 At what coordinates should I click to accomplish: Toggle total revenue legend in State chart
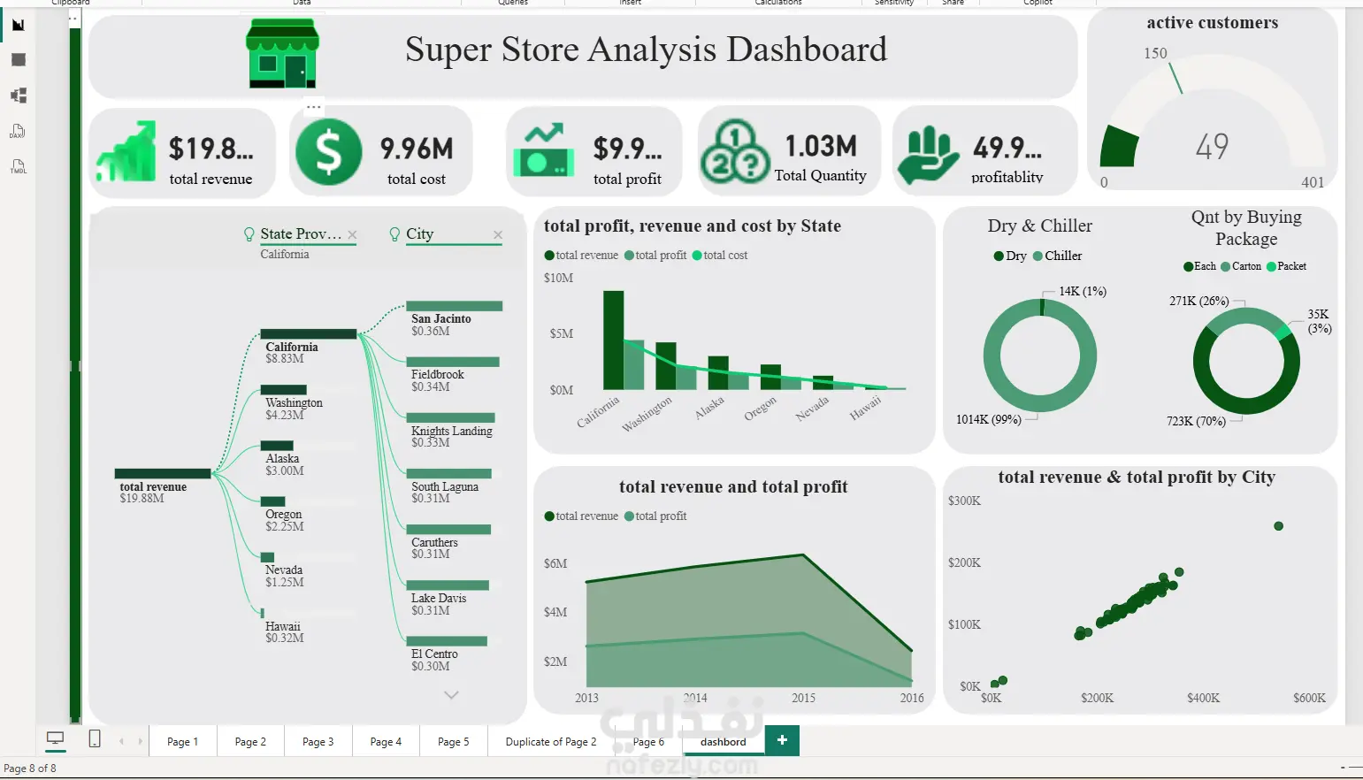click(x=581, y=256)
